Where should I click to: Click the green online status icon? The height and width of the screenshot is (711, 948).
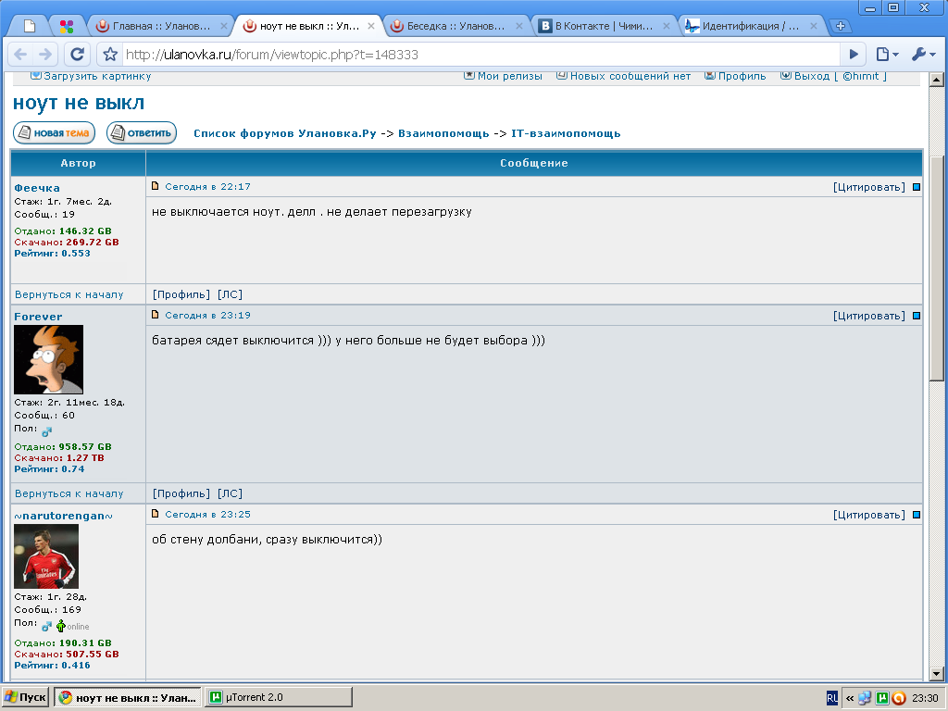(60, 626)
